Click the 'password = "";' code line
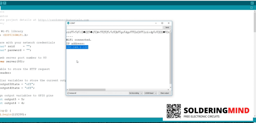This screenshot has width=256, height=123. [19, 50]
